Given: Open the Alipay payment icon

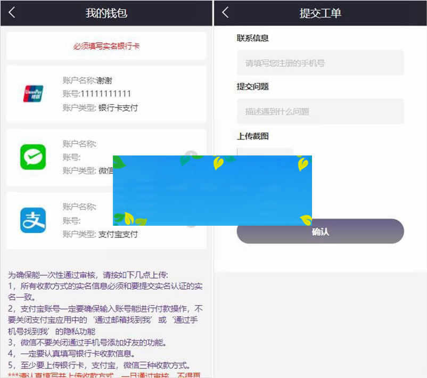Looking at the screenshot, I should click(32, 218).
